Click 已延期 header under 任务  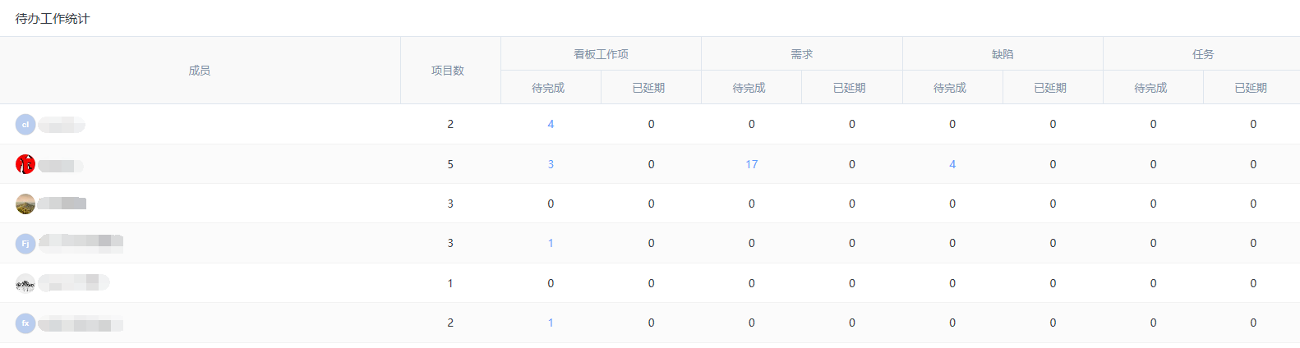(1251, 88)
